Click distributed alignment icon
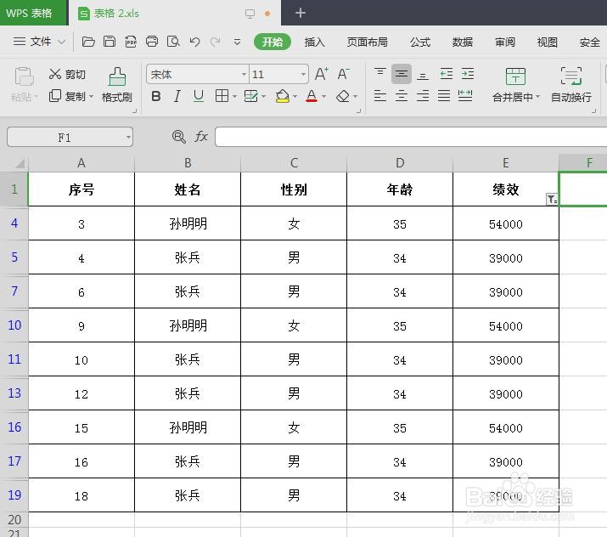607x537 pixels. click(465, 95)
